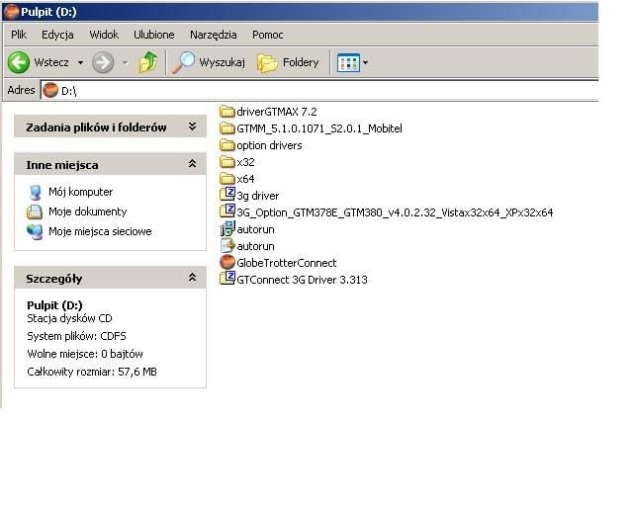Open the Widok menu
This screenshot has height=506, width=633.
[x=104, y=35]
